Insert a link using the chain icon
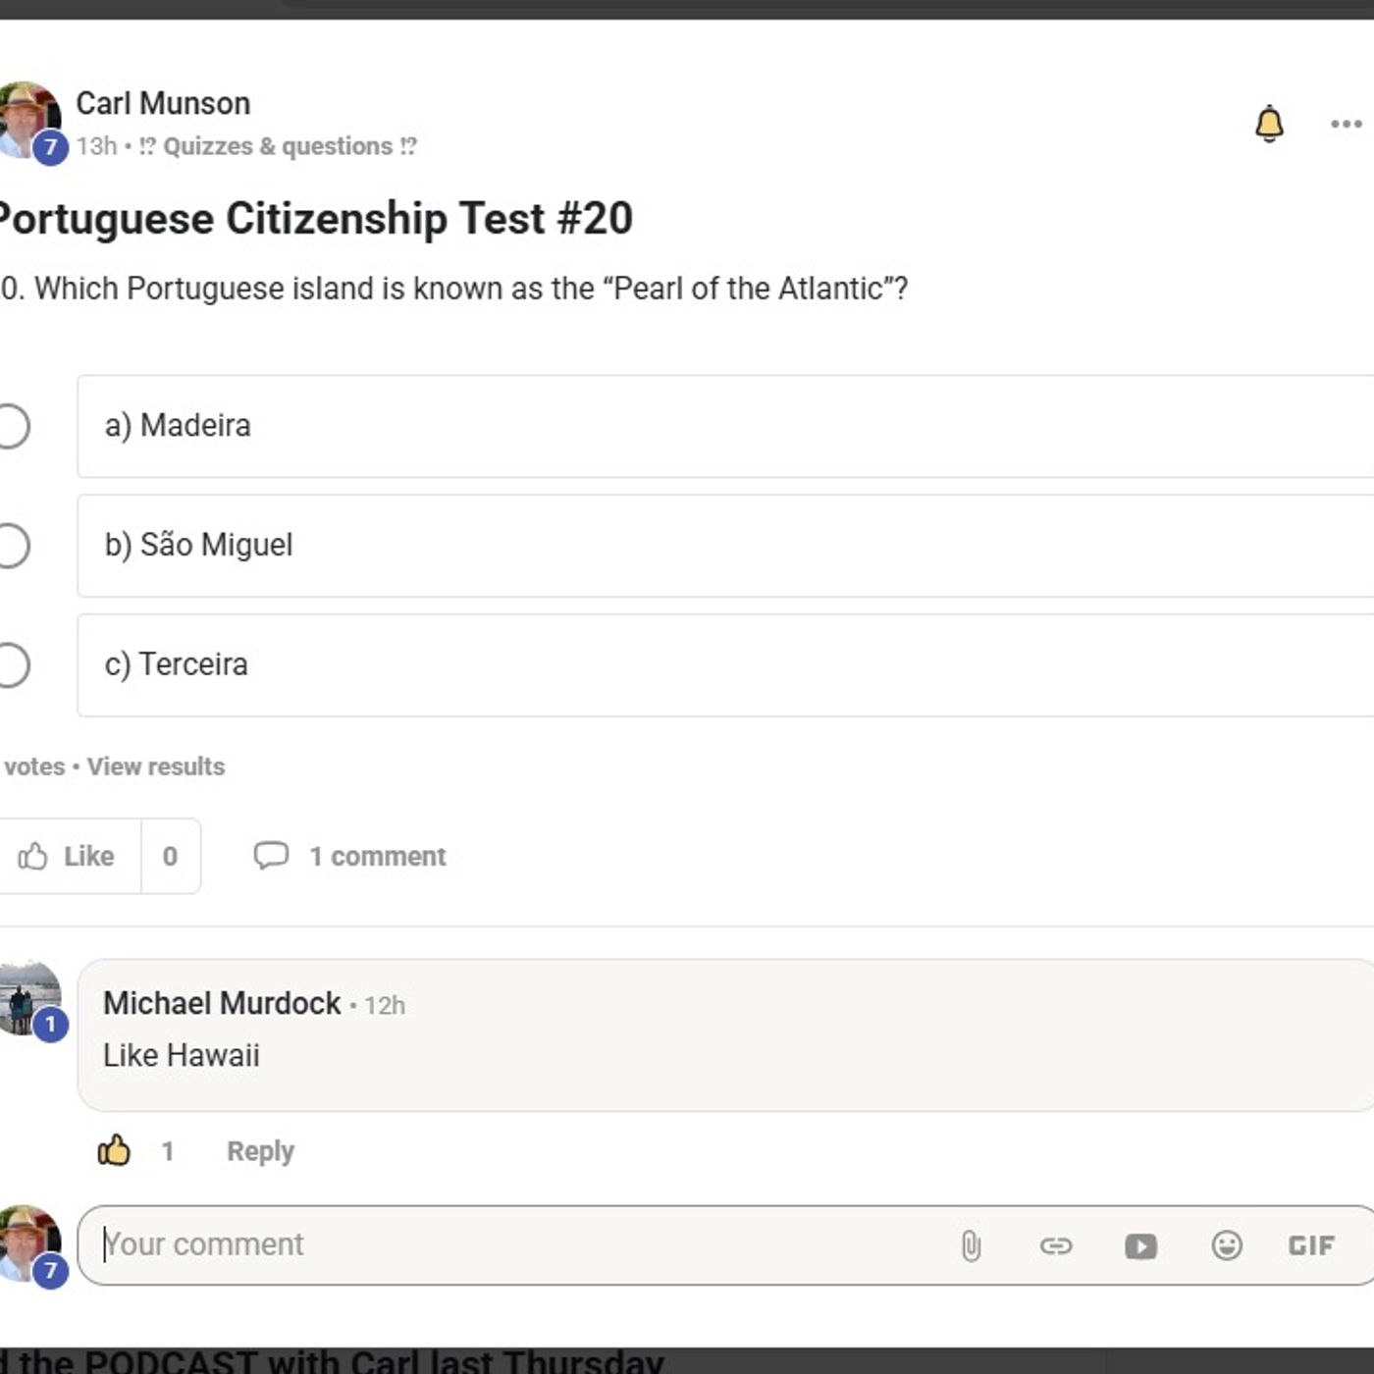The image size is (1374, 1374). [x=1056, y=1245]
